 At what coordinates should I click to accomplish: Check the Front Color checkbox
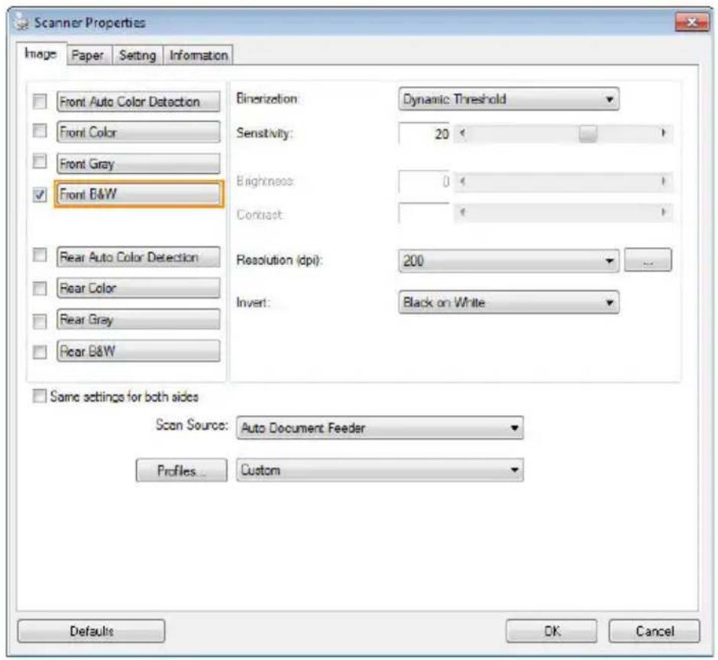click(40, 131)
